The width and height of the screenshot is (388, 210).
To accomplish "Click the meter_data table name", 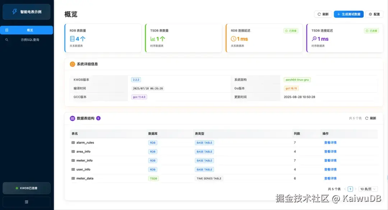I will pos(85,178).
